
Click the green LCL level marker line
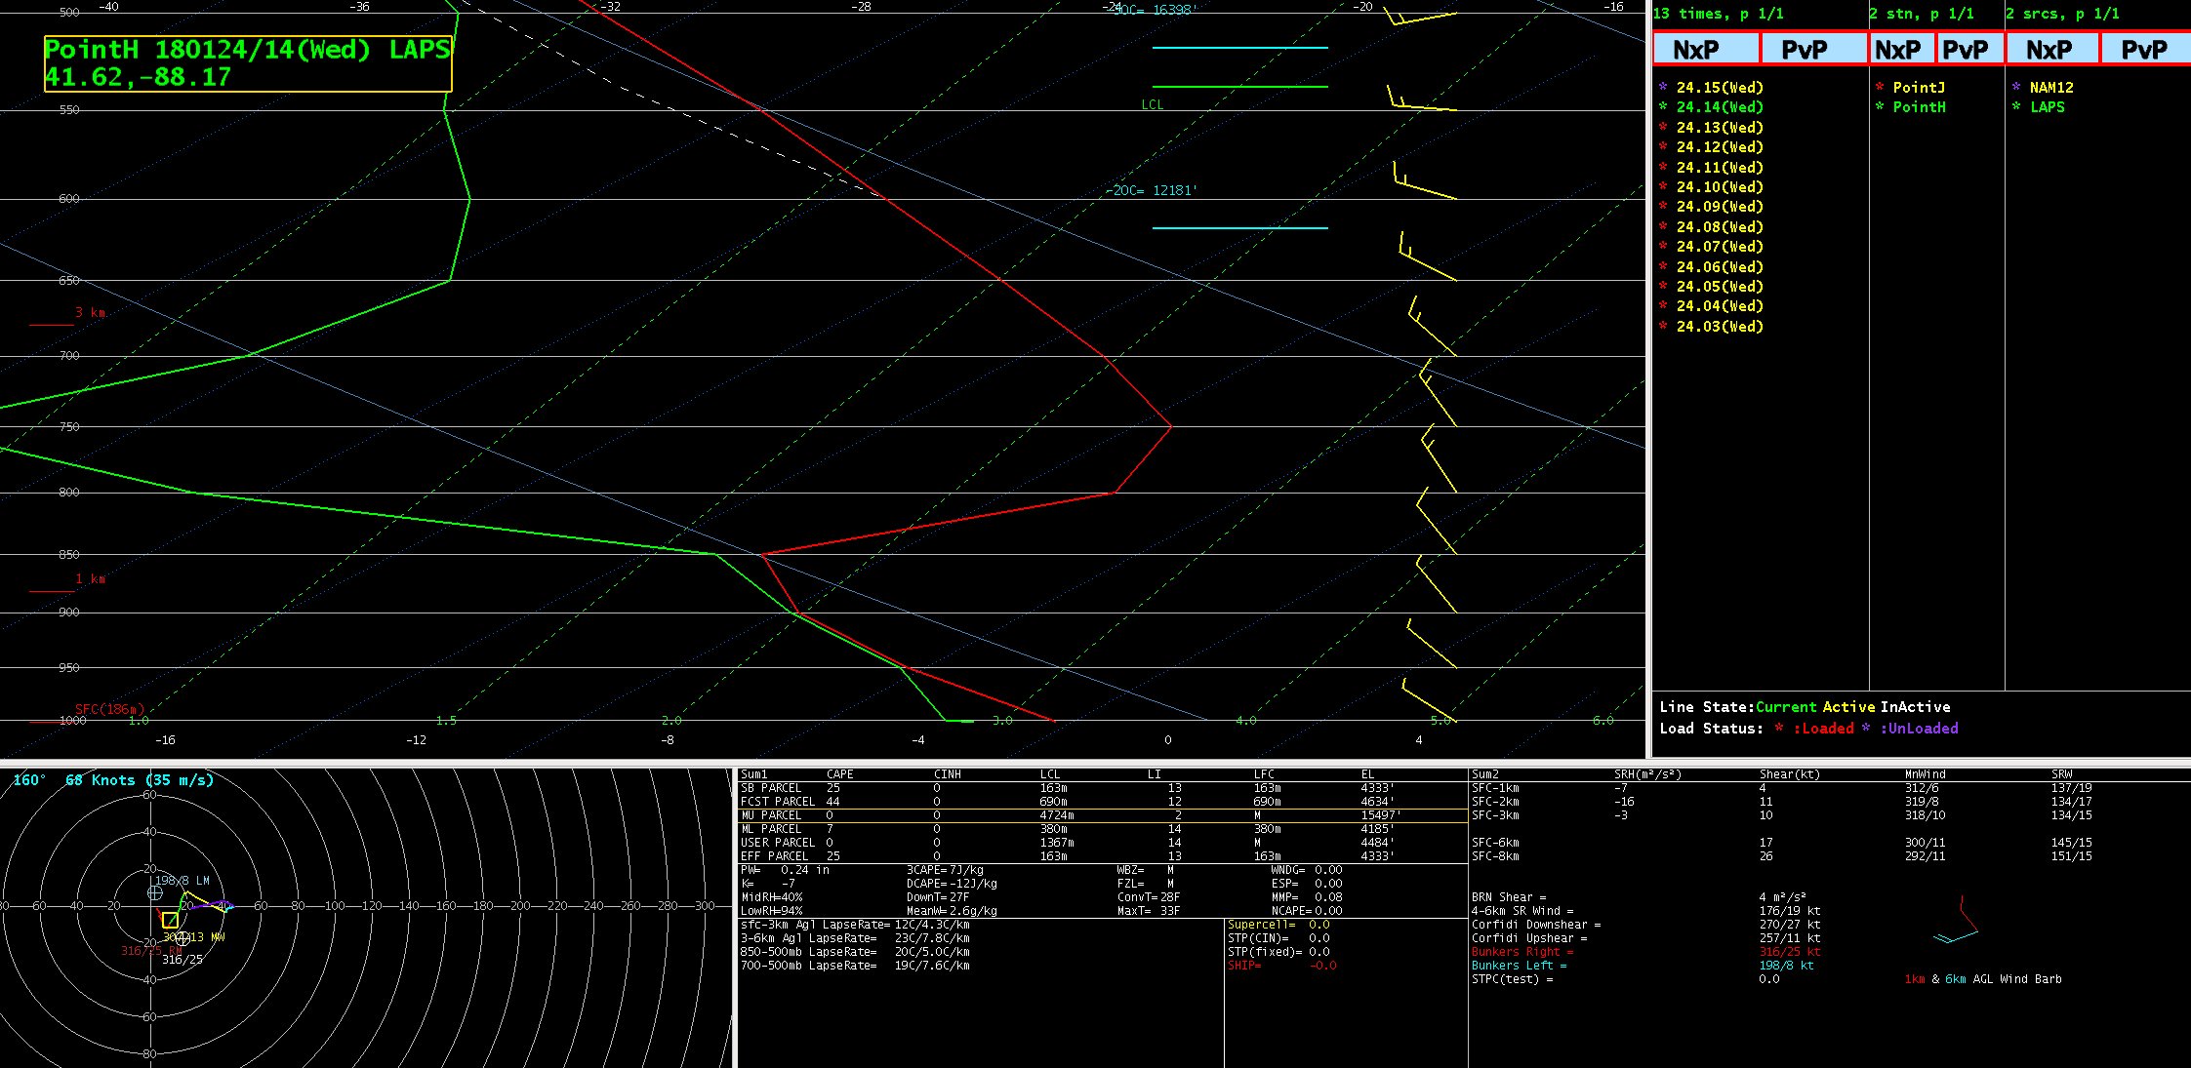click(x=1239, y=87)
